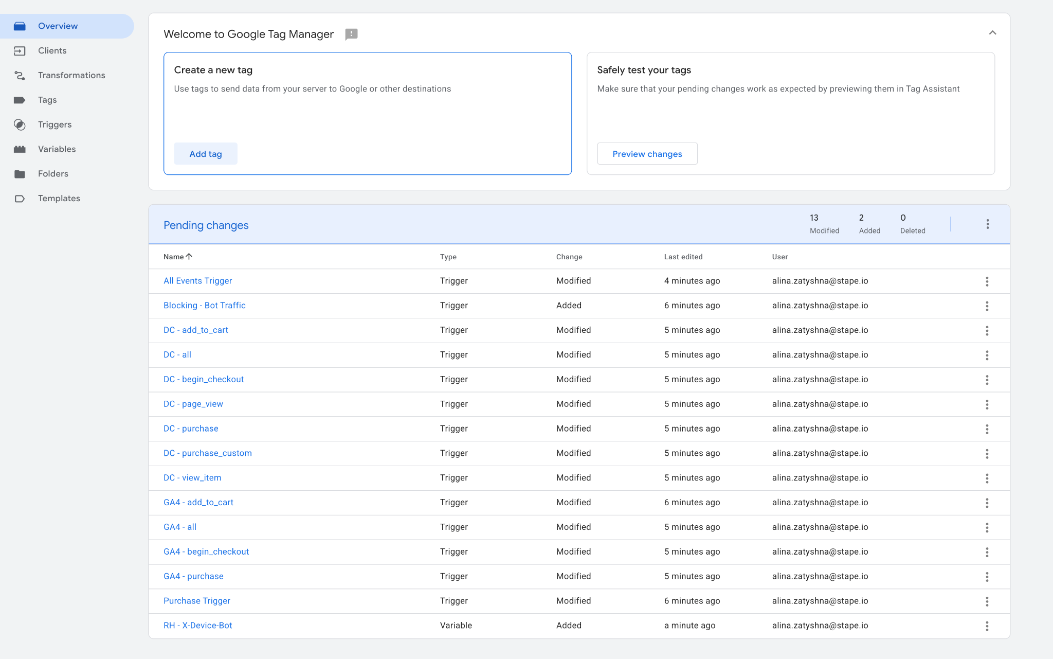Viewport: 1053px width, 659px height.
Task: Go to Overview in the sidebar
Action: coord(67,26)
